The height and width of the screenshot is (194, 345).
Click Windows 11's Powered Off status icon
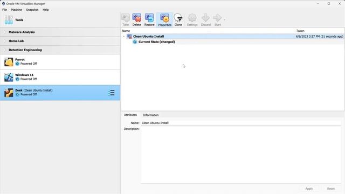(x=17, y=79)
